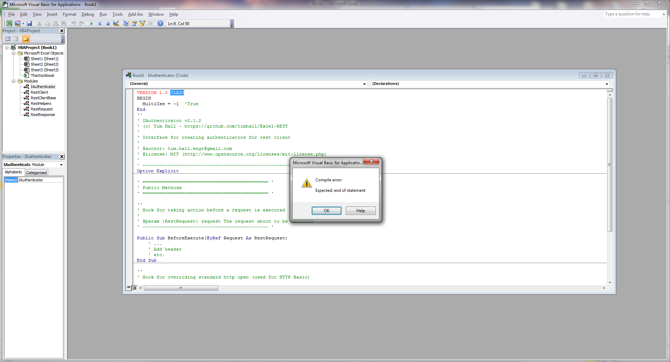Click the Reset stop icon
This screenshot has height=362, width=670.
(108, 23)
